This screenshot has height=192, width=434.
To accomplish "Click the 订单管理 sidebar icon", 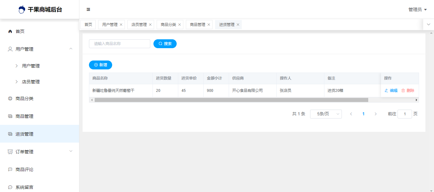I will 10,152.
